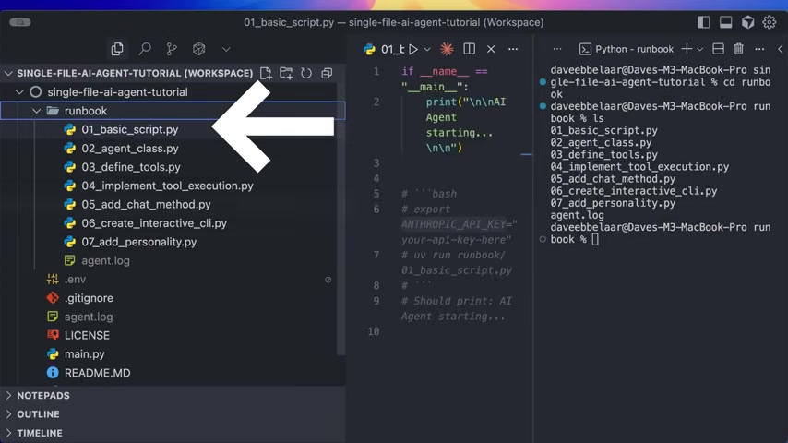This screenshot has width=788, height=443.
Task: Open 04_implement_tool_execution.py file
Action: 167,186
